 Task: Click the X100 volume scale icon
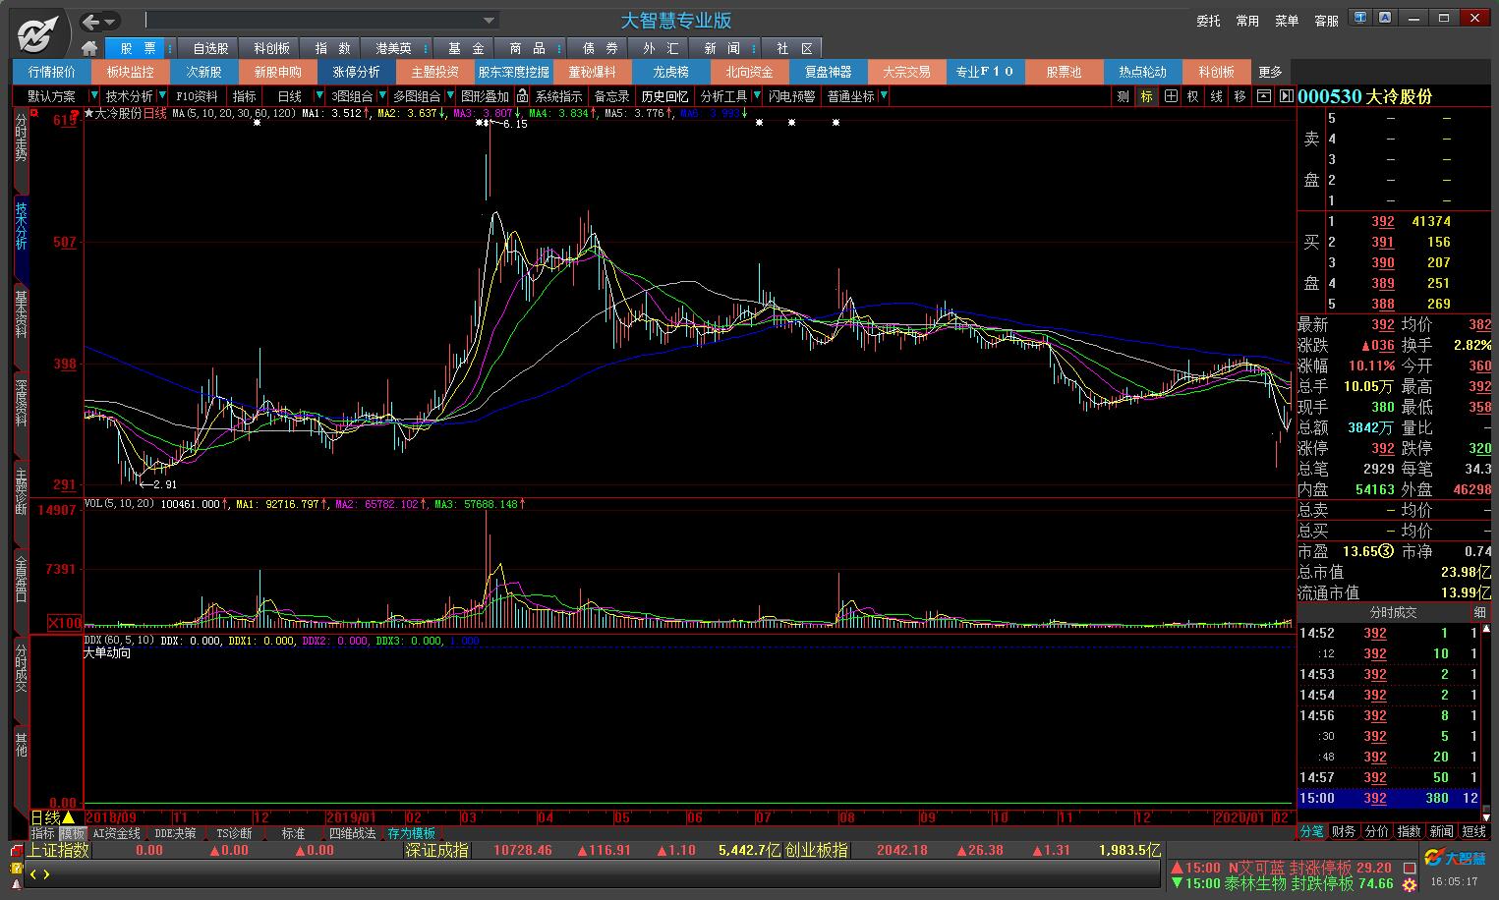click(x=65, y=623)
